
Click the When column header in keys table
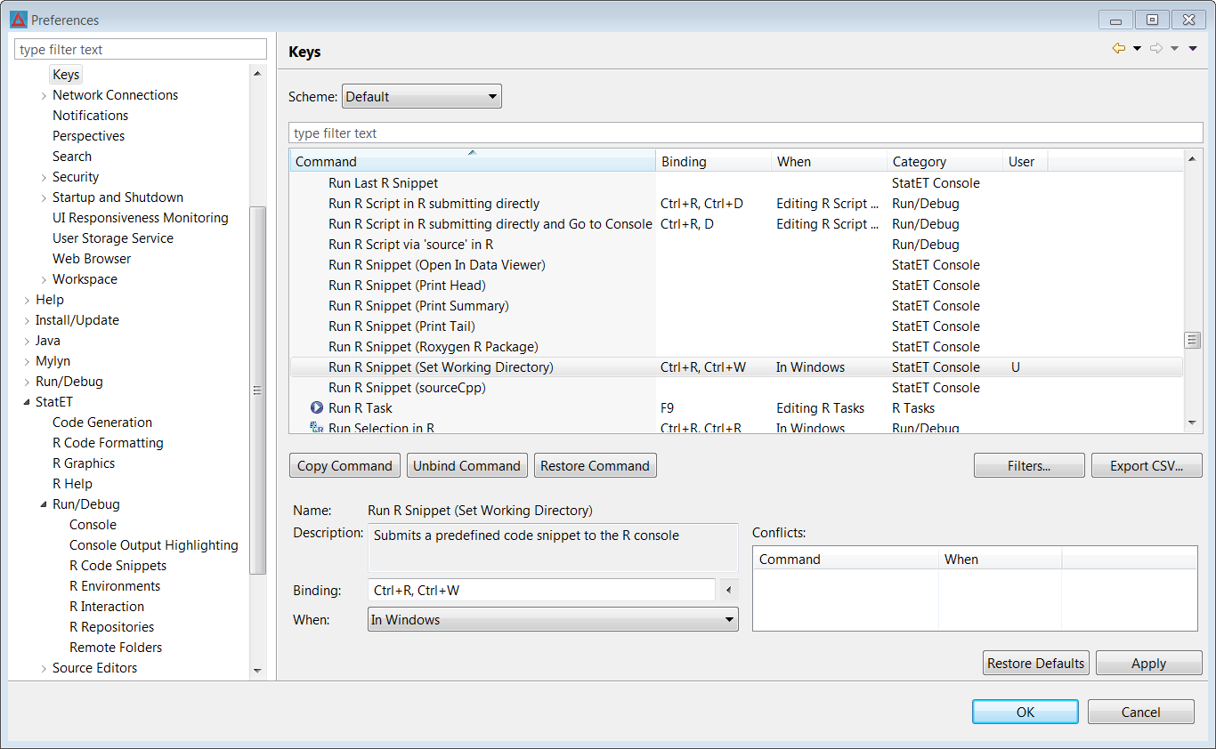pyautogui.click(x=830, y=161)
